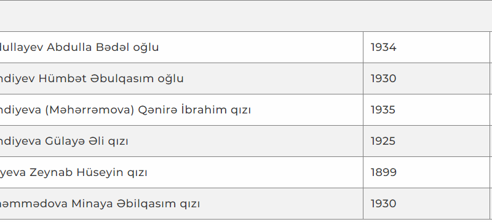Select the Abdulla Bədəl oğlu name cell
This screenshot has width=492, height=222.
click(181, 47)
